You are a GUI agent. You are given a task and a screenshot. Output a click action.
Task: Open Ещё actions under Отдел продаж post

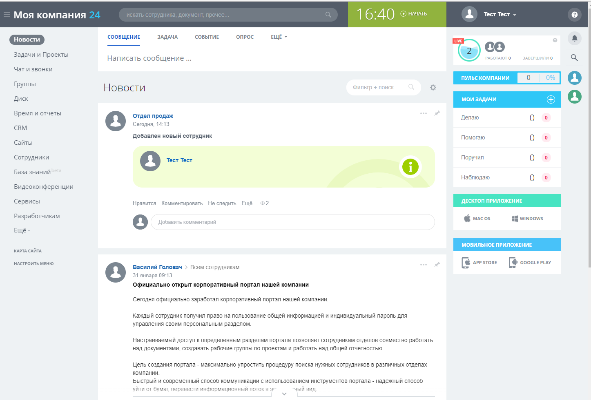tap(247, 203)
